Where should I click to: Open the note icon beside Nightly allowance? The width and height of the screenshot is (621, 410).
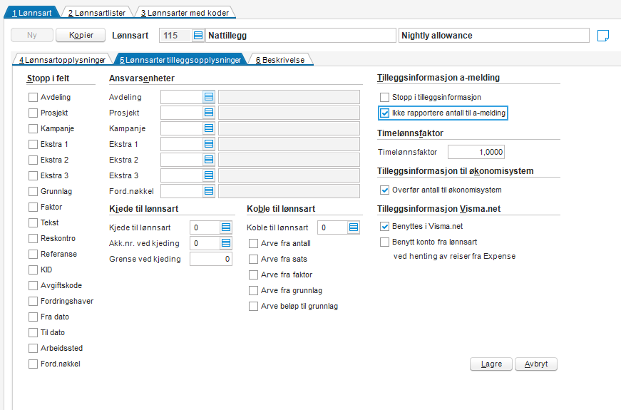point(603,36)
